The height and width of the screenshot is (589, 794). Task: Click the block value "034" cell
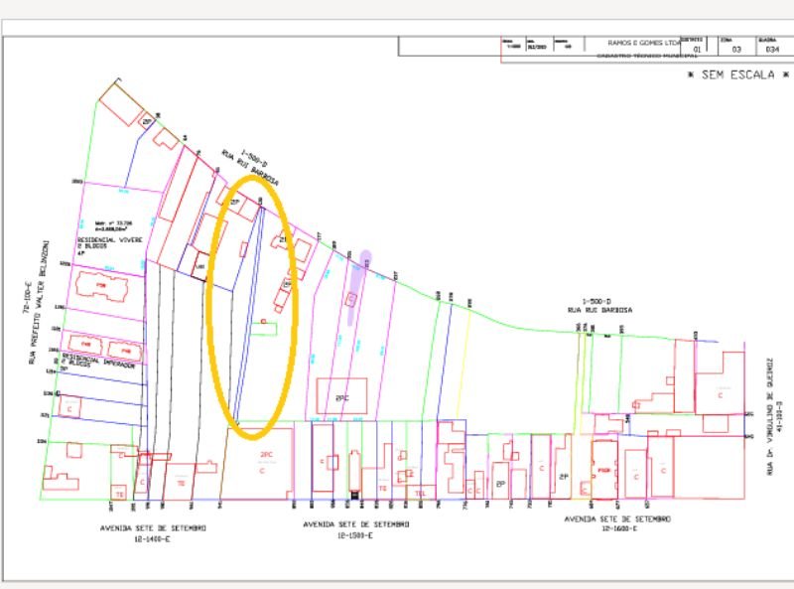tap(772, 50)
